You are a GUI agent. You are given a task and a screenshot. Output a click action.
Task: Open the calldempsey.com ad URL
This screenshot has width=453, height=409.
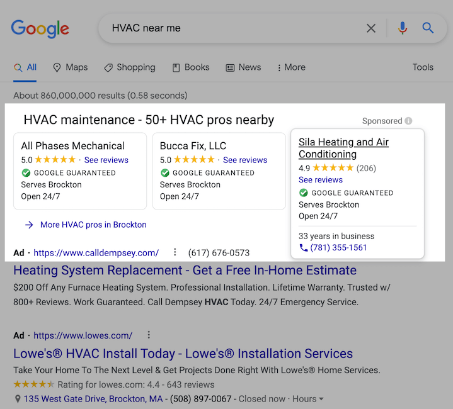tap(96, 253)
